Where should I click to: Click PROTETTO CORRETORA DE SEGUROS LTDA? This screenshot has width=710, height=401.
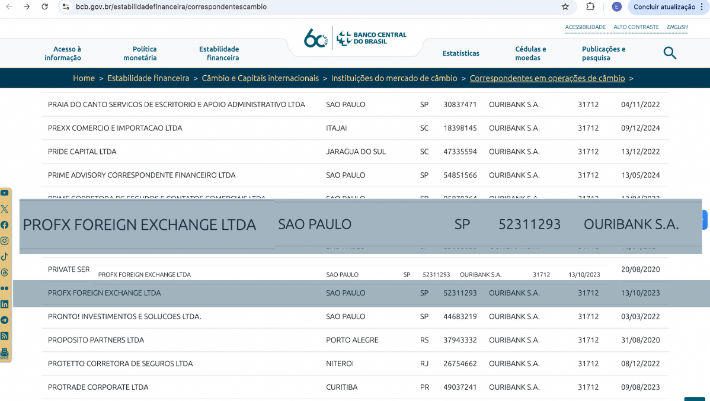click(120, 364)
